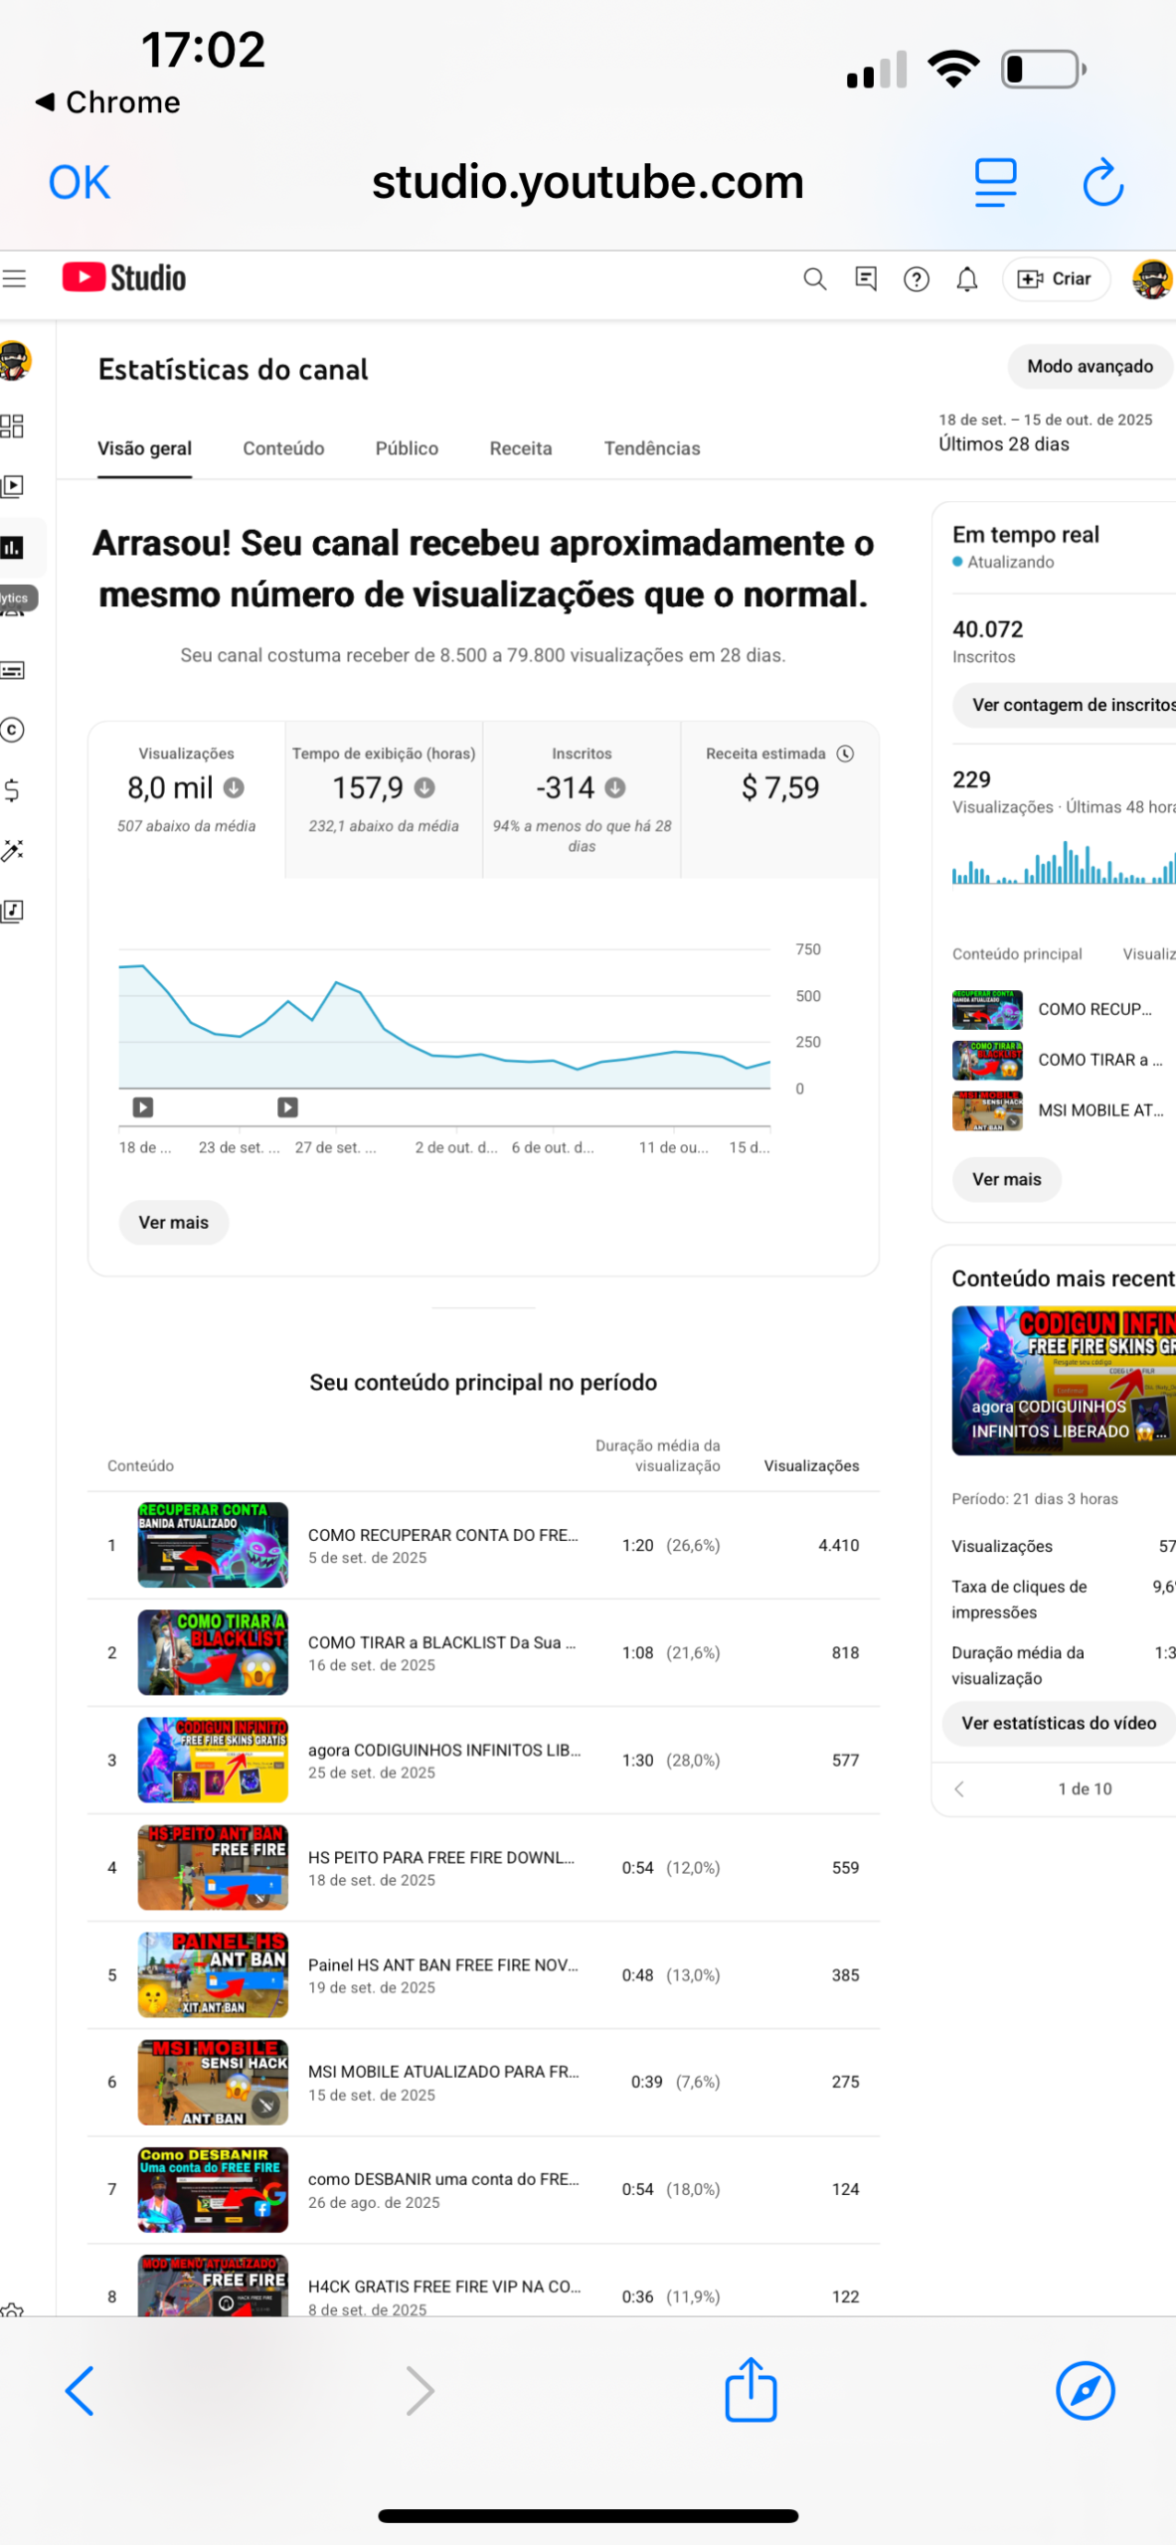Open the Content icon in sidebar
Viewport: 1176px width, 2545px height.
click(x=12, y=487)
